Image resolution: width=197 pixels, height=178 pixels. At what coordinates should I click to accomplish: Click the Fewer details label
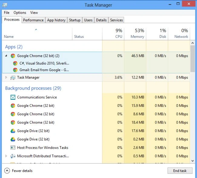tap(22, 171)
